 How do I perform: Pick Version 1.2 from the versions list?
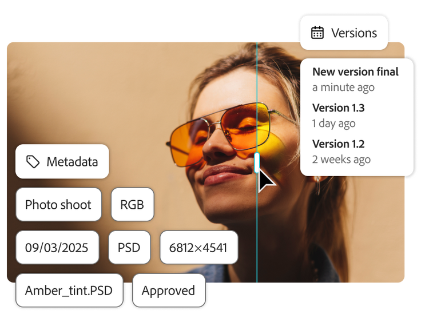tap(338, 144)
